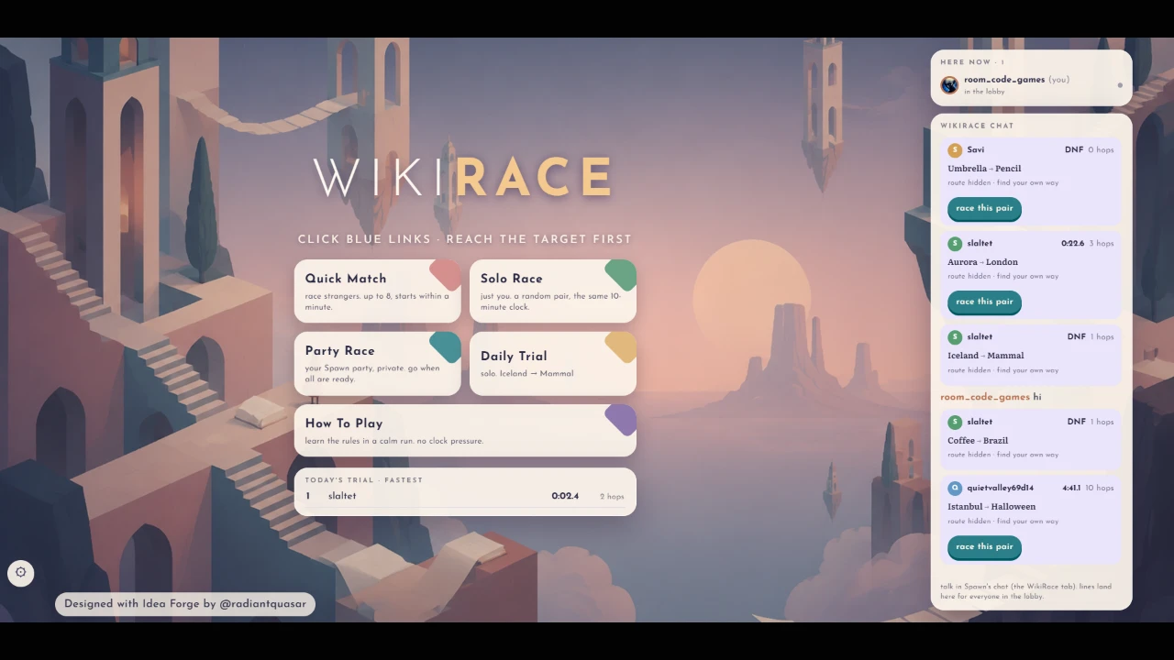Click the "Aurora → London" pair text
The height and width of the screenshot is (660, 1174).
coord(982,262)
